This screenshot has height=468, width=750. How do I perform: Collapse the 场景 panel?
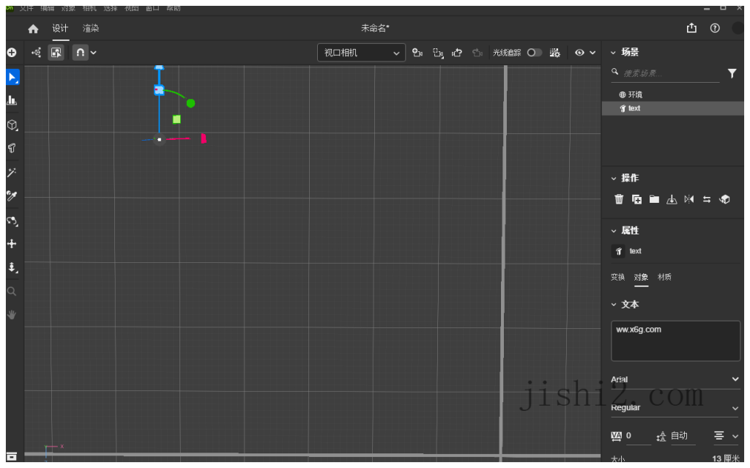pyautogui.click(x=613, y=53)
